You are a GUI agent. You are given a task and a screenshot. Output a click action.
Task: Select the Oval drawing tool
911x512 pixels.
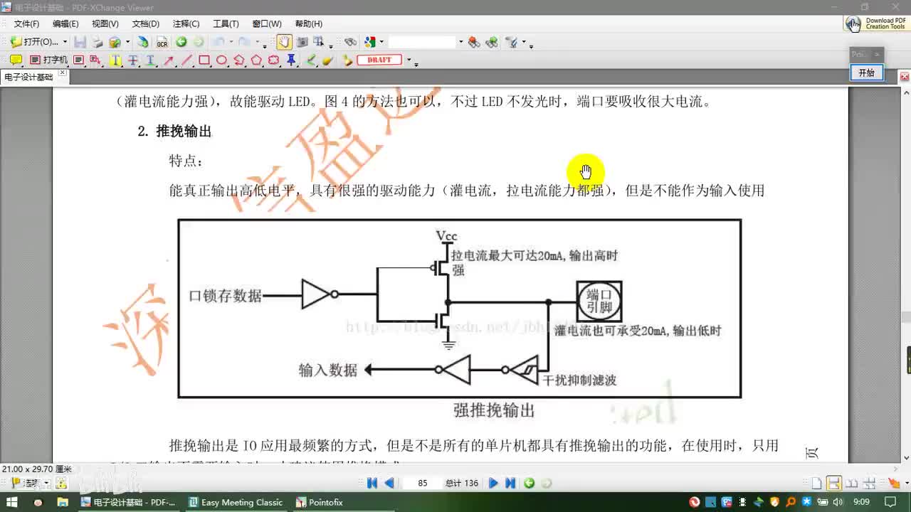(x=221, y=60)
